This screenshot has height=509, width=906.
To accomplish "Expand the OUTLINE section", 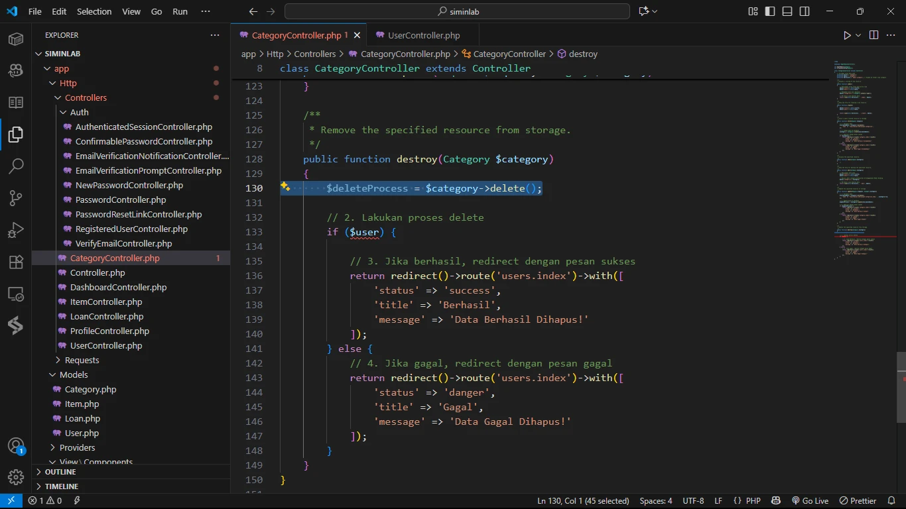I will click(60, 472).
